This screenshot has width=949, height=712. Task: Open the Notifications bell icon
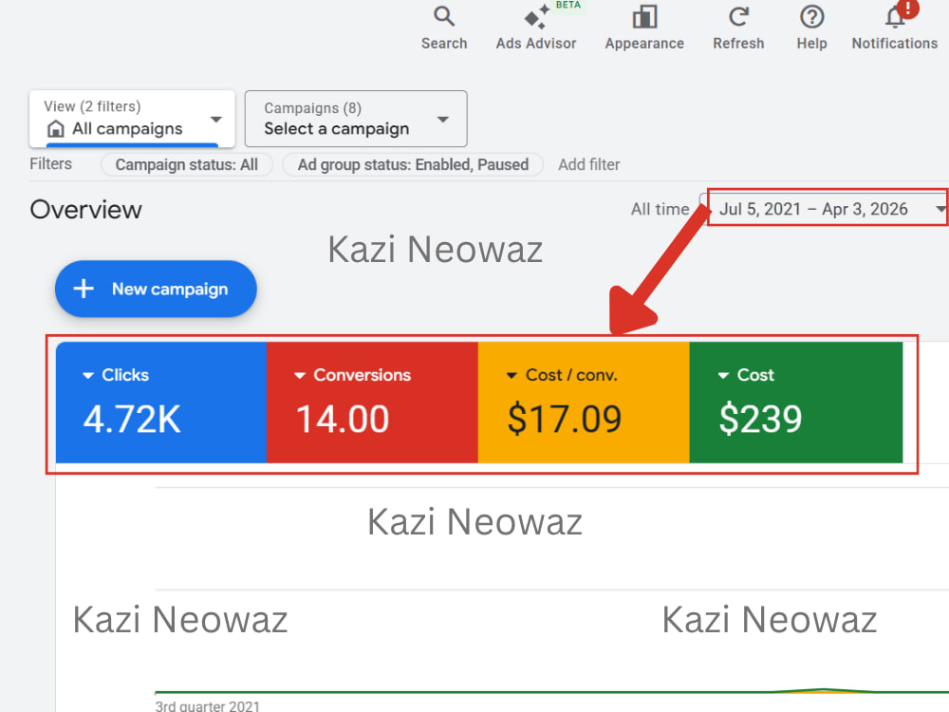click(895, 17)
